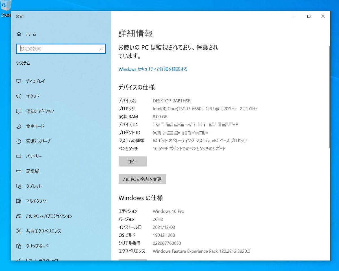This screenshot has width=339, height=271.
Task: Click the Power and sleep icon
Action: click(x=19, y=141)
